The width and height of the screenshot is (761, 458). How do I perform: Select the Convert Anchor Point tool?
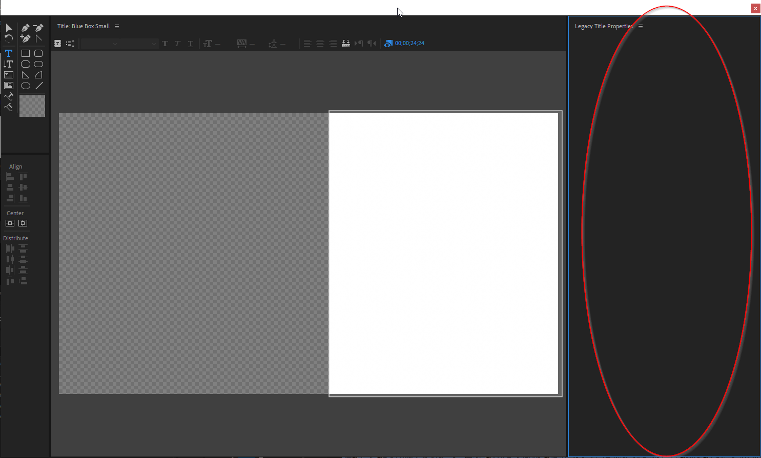(x=38, y=38)
